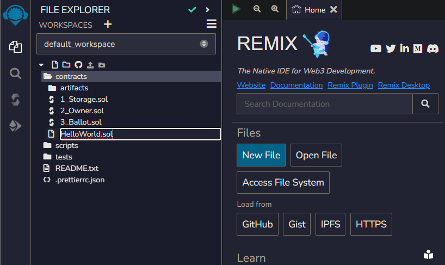The width and height of the screenshot is (445, 265).
Task: Click the upload file icon
Action: [x=90, y=65]
